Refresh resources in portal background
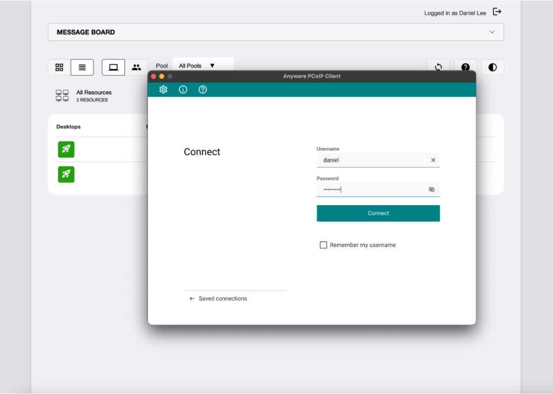 (439, 67)
